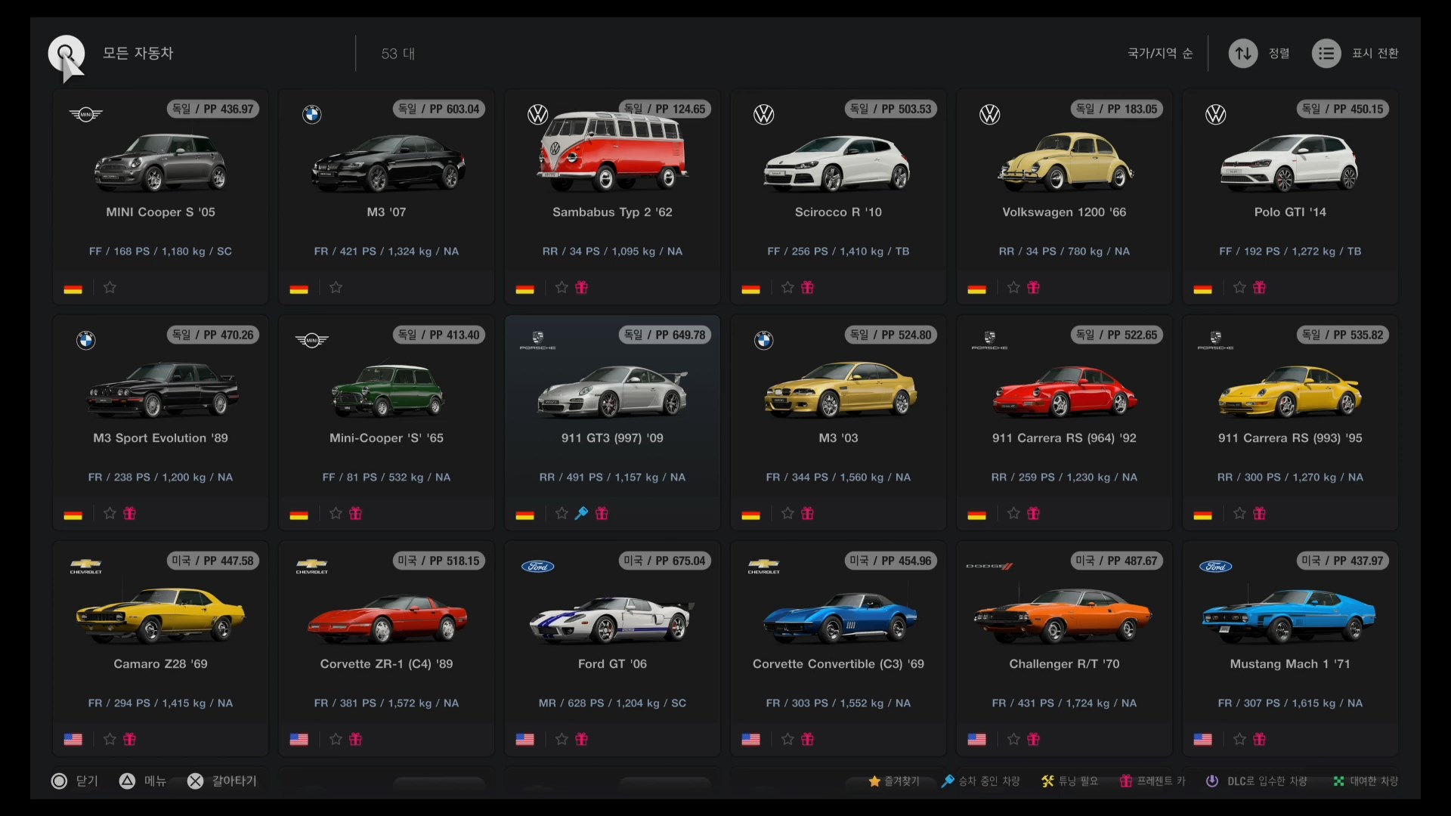Click the 닫기 close circle prompt
The height and width of the screenshot is (816, 1451).
(x=60, y=780)
